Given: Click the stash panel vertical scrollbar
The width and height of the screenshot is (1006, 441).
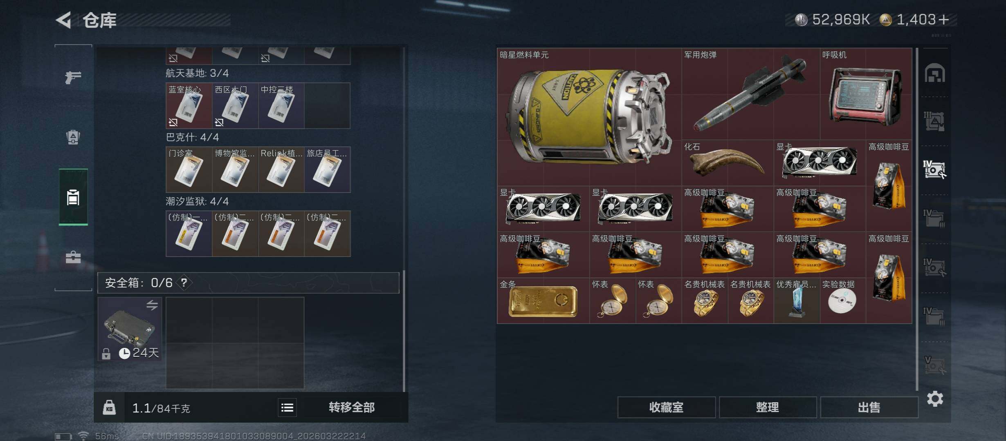Looking at the screenshot, I should point(917,219).
